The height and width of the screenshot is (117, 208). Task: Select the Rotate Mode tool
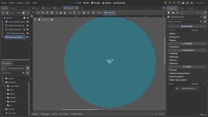click(x=43, y=13)
